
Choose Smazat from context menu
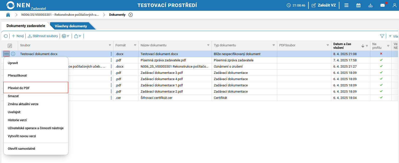click(13, 96)
